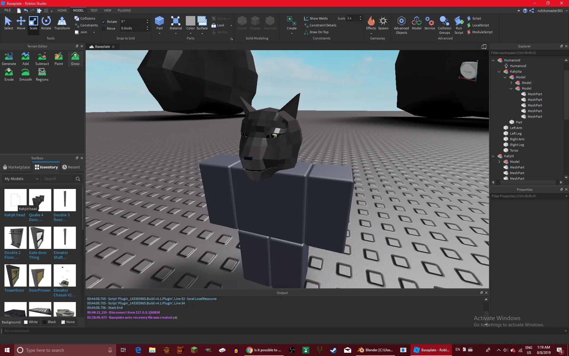This screenshot has width=569, height=356.
Task: Collapse the Kahjiita tree node
Action: pyautogui.click(x=499, y=71)
